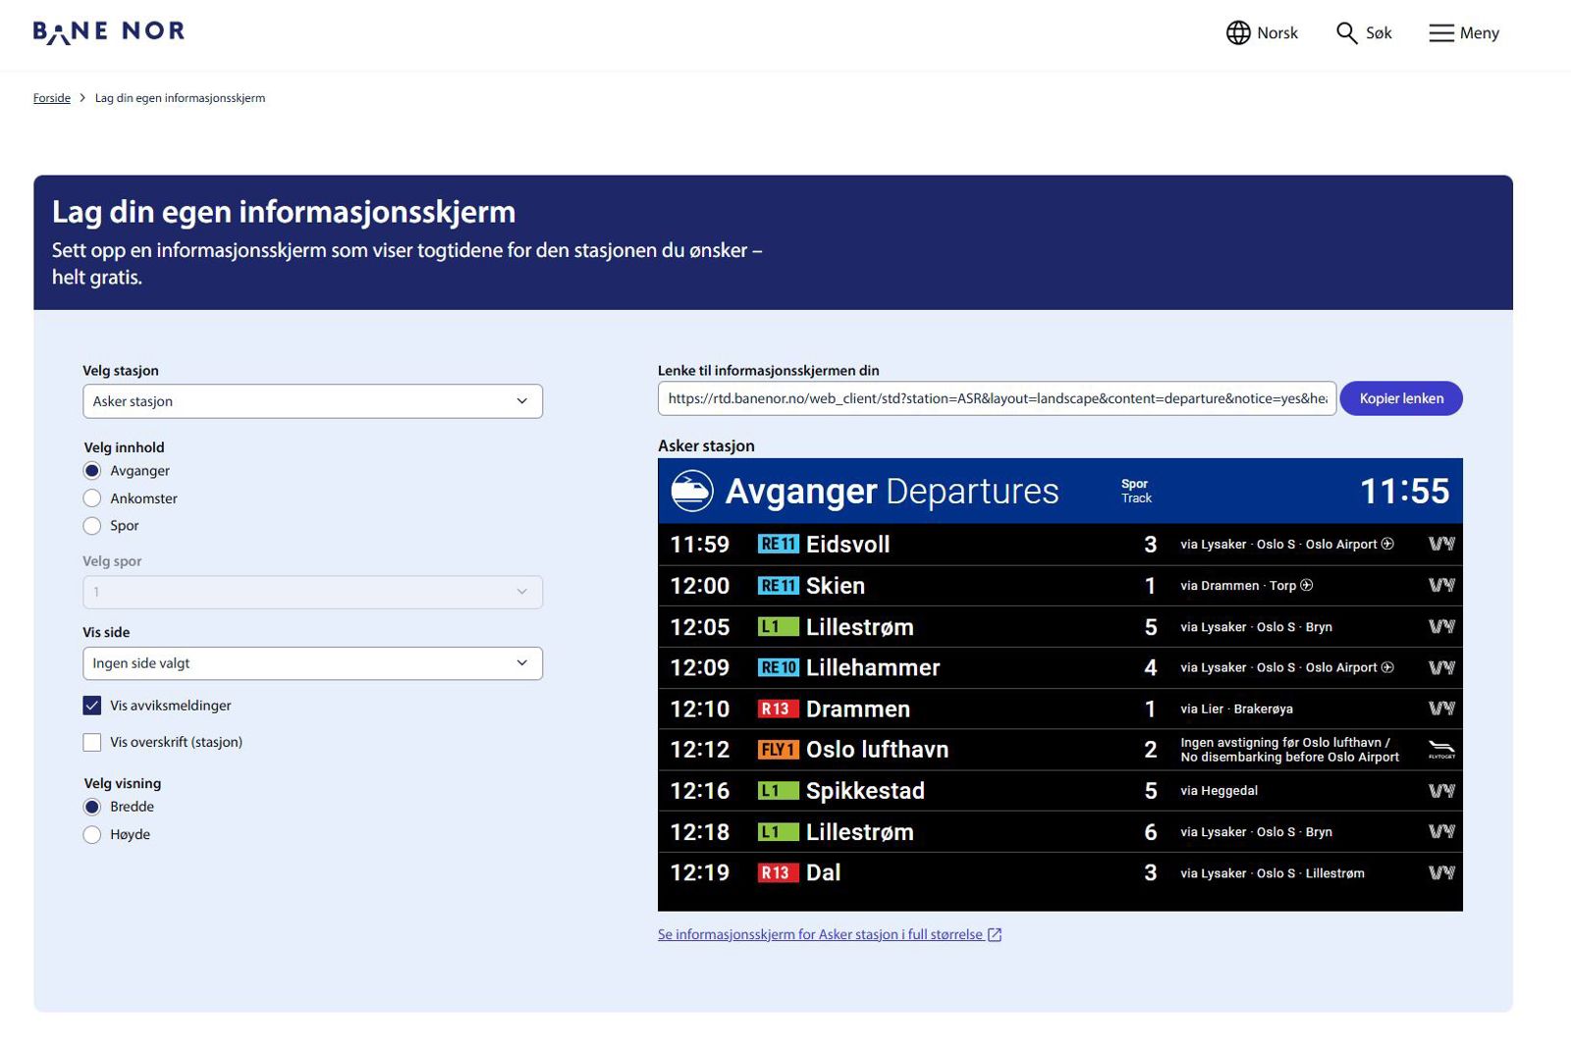Click the train icon beside Avganger
Image resolution: width=1571 pixels, height=1047 pixels.
coord(691,491)
